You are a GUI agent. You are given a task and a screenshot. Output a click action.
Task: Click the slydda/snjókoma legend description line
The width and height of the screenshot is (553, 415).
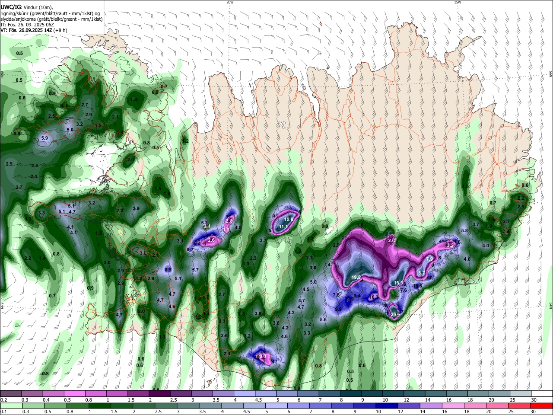pyautogui.click(x=51, y=19)
